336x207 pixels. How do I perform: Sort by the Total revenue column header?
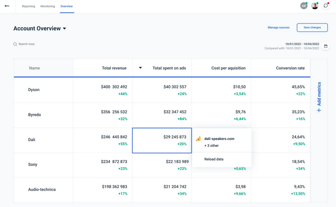114,68
